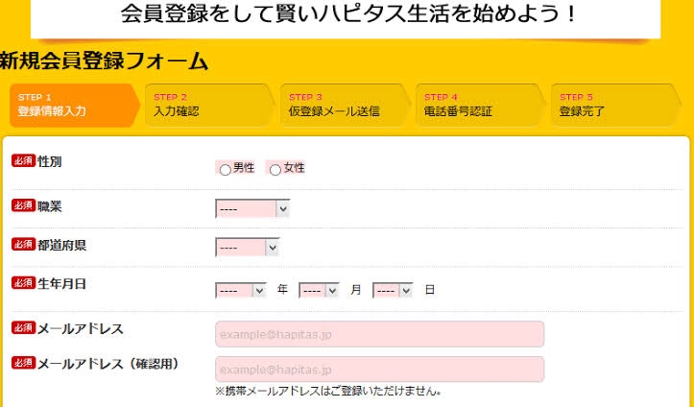Click the メールアドレス(確認用) input field
The height and width of the screenshot is (407, 694).
[379, 370]
